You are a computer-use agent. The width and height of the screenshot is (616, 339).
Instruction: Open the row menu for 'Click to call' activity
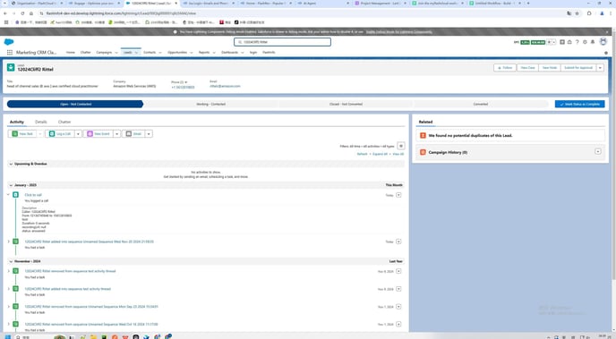click(398, 195)
